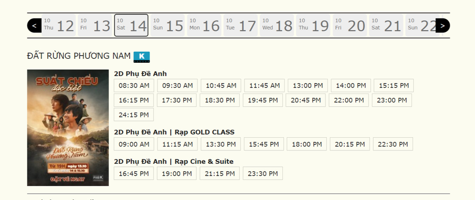Book the 08:30 AM 2D showtime
The image size is (475, 200).
134,86
